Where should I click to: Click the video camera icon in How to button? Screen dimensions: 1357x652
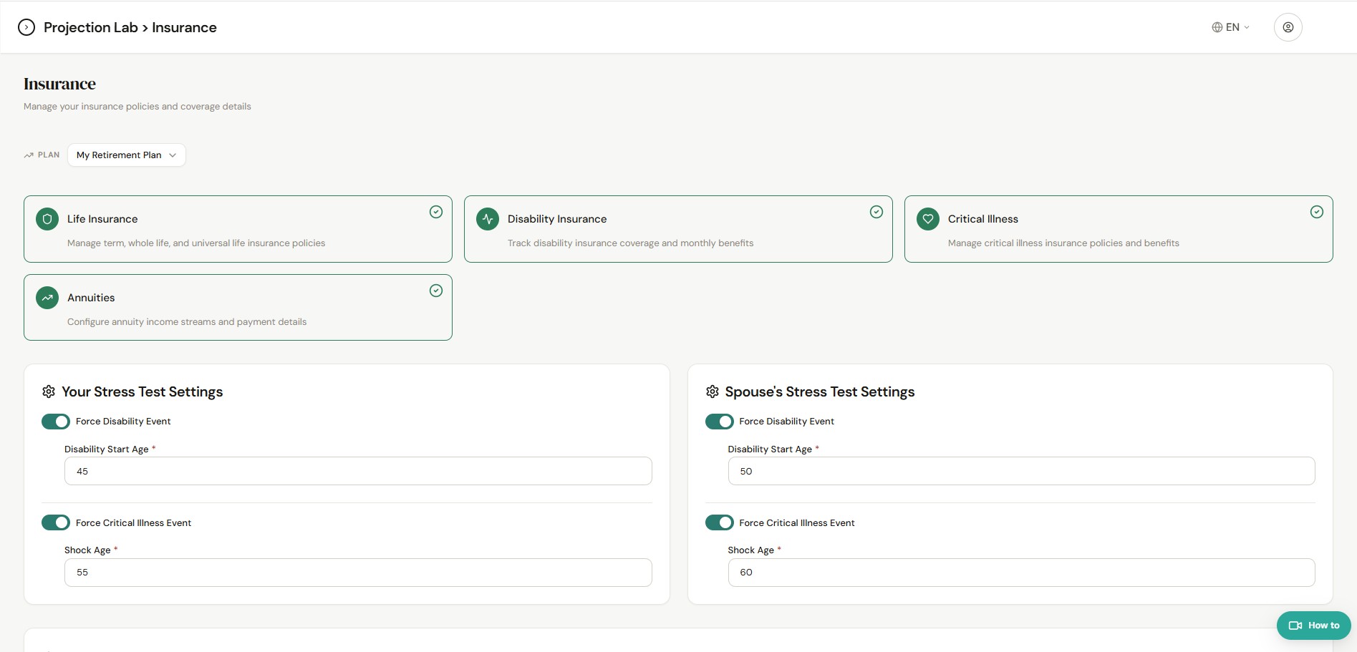point(1295,626)
